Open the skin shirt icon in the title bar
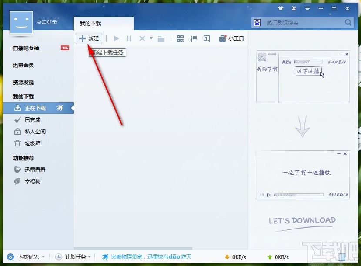This screenshot has height=266, width=361. [x=281, y=9]
